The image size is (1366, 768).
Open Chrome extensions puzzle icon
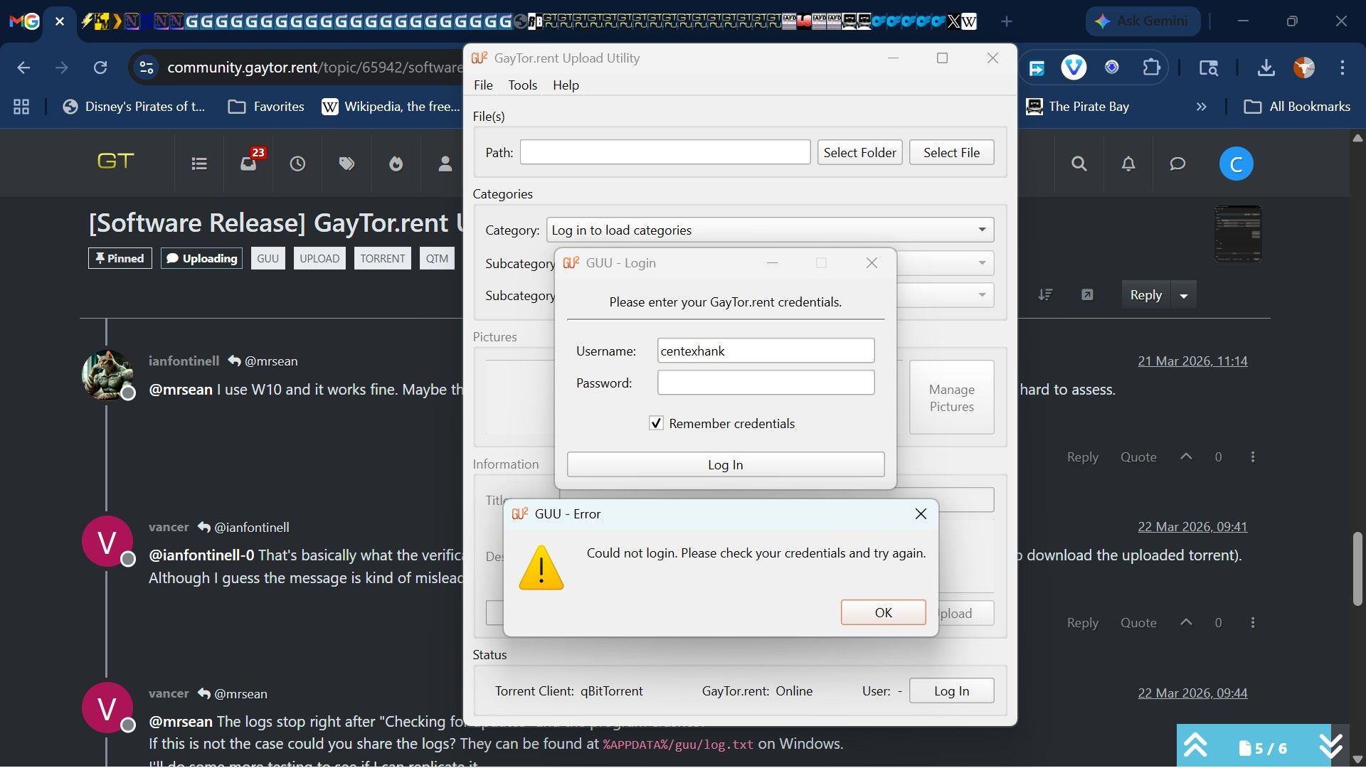coord(1151,68)
